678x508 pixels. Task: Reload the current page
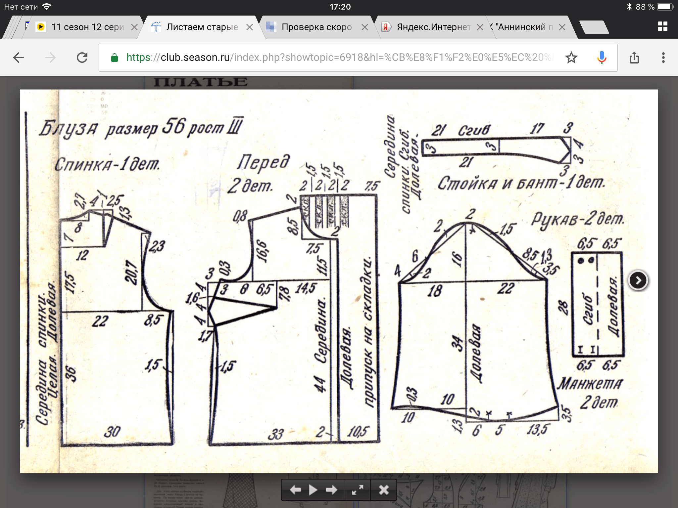point(82,58)
